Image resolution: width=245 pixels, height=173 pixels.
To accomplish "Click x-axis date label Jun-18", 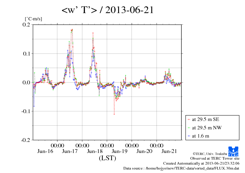I will (95, 151).
